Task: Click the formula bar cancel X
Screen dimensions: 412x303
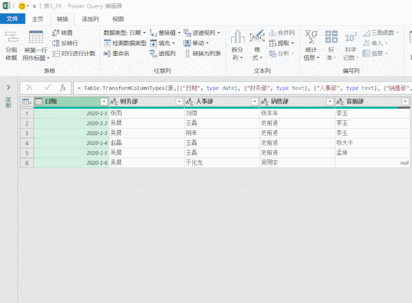Action: pyautogui.click(x=30, y=87)
